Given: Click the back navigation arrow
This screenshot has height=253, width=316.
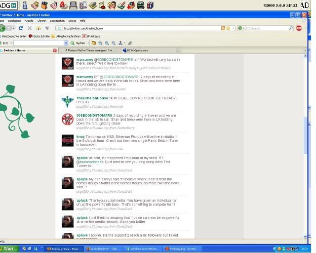Looking at the screenshot, I should [x=2, y=28].
